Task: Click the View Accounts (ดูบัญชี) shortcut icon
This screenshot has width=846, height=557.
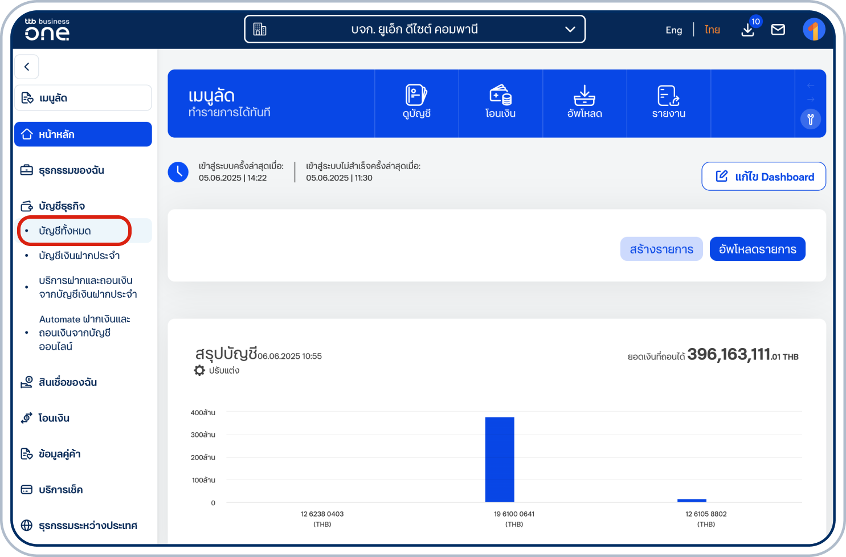Action: tap(416, 96)
